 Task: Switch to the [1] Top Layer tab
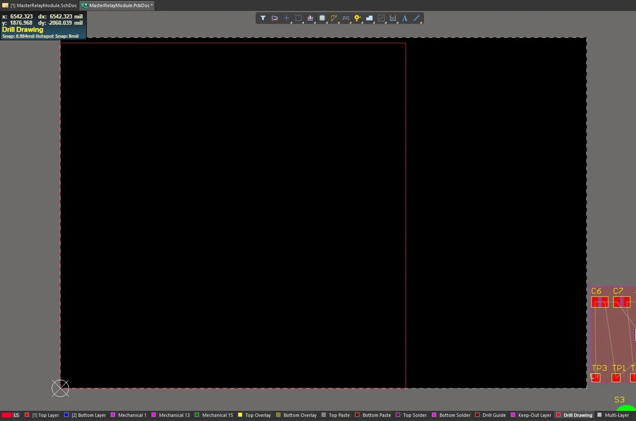coord(42,415)
